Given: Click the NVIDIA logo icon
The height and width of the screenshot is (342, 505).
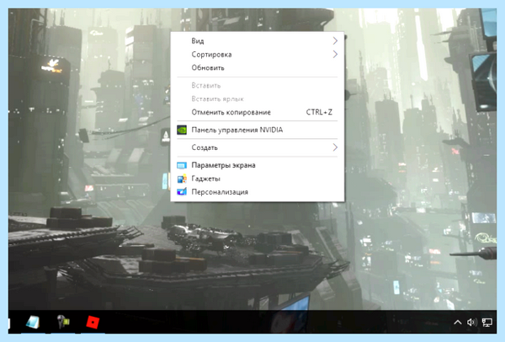Looking at the screenshot, I should 182,130.
